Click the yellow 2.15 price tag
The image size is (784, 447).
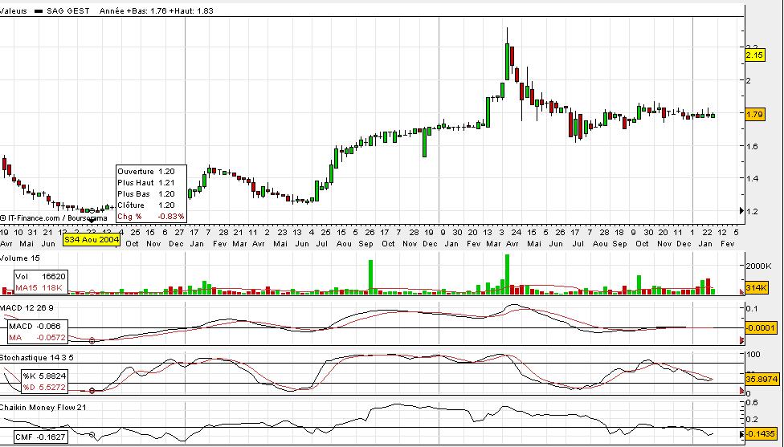pos(754,55)
